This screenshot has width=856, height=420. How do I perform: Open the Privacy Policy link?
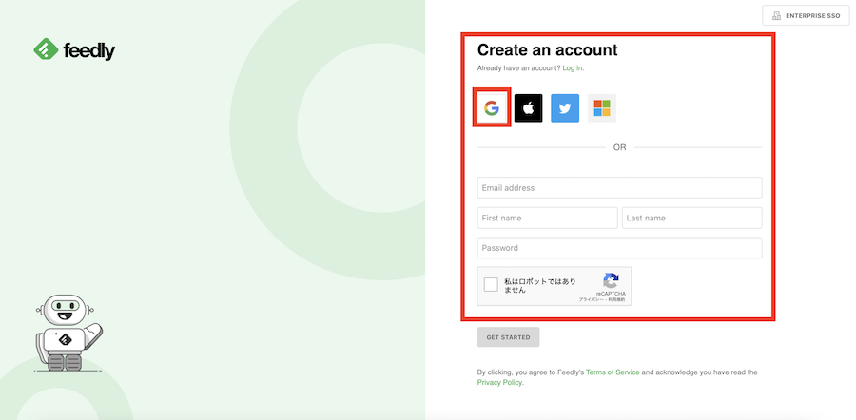tap(499, 383)
